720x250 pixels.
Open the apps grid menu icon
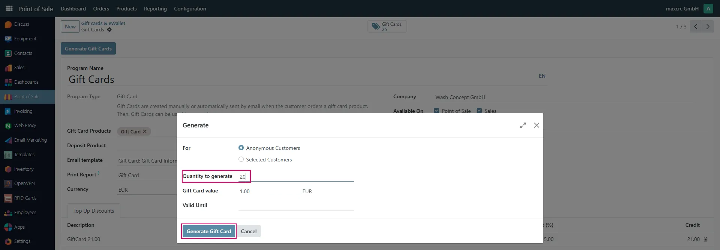coord(9,8)
